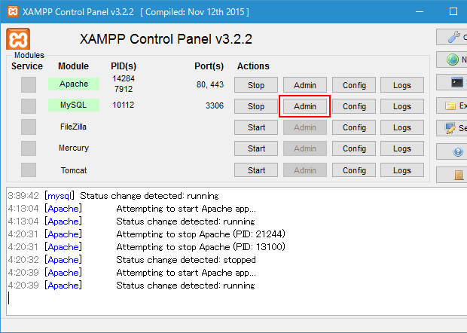Image resolution: width=467 pixels, height=333 pixels.
Task: Open MySQL Admin (phpMyAdmin)
Action: click(x=305, y=106)
